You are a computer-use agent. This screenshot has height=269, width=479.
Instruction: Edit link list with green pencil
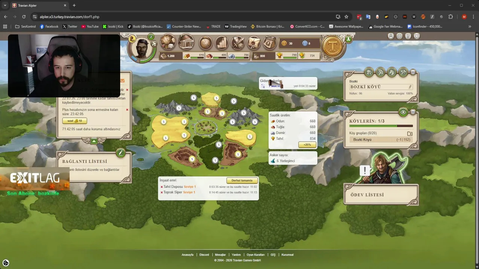point(120,152)
